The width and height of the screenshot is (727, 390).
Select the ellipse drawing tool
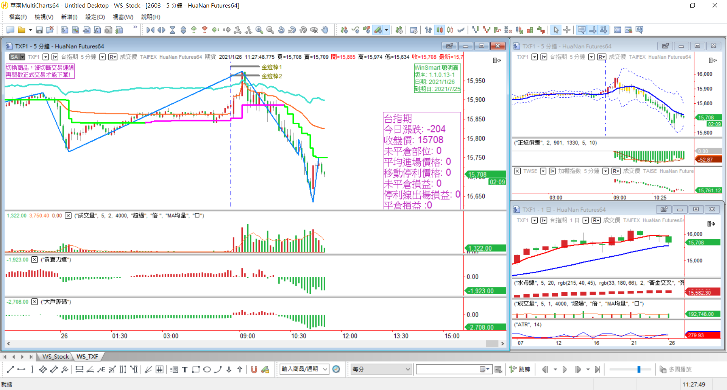tap(207, 370)
